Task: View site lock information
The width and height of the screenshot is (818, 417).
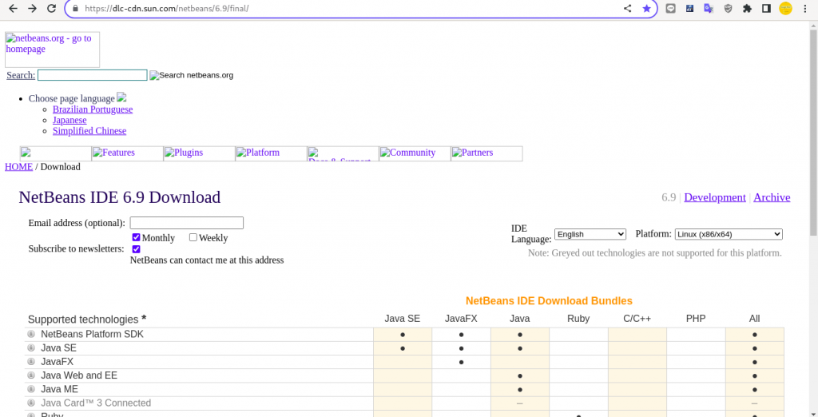Action: (x=76, y=8)
